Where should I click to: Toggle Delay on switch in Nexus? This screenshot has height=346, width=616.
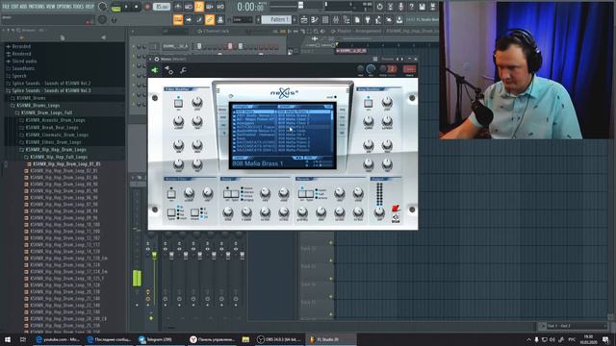pos(227,194)
